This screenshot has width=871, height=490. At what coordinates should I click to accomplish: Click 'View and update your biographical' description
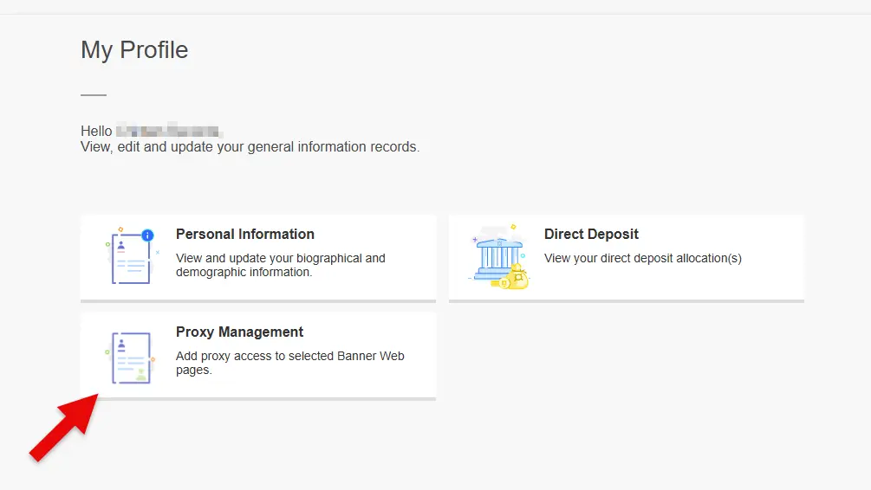280,258
